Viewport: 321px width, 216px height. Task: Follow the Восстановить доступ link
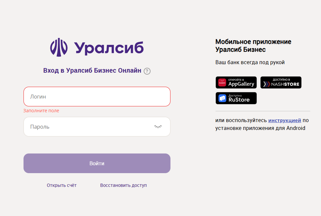pos(123,185)
